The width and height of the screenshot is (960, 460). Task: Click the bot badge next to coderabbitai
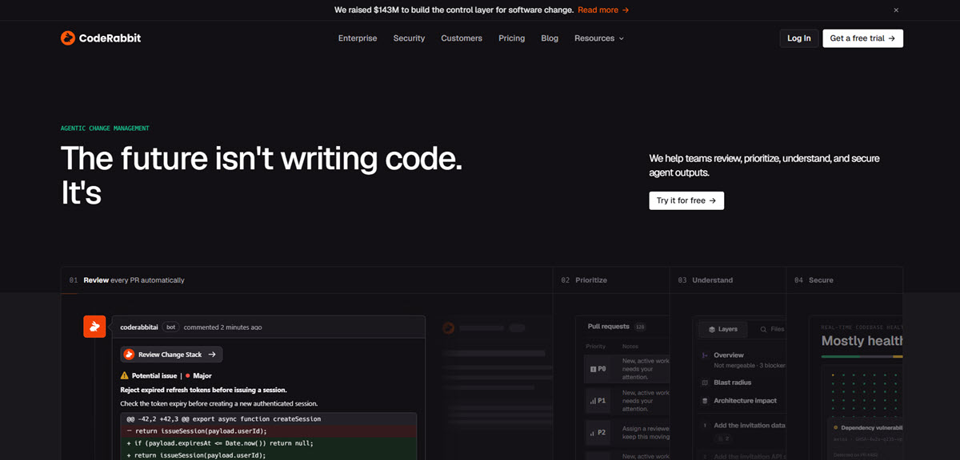(x=170, y=327)
